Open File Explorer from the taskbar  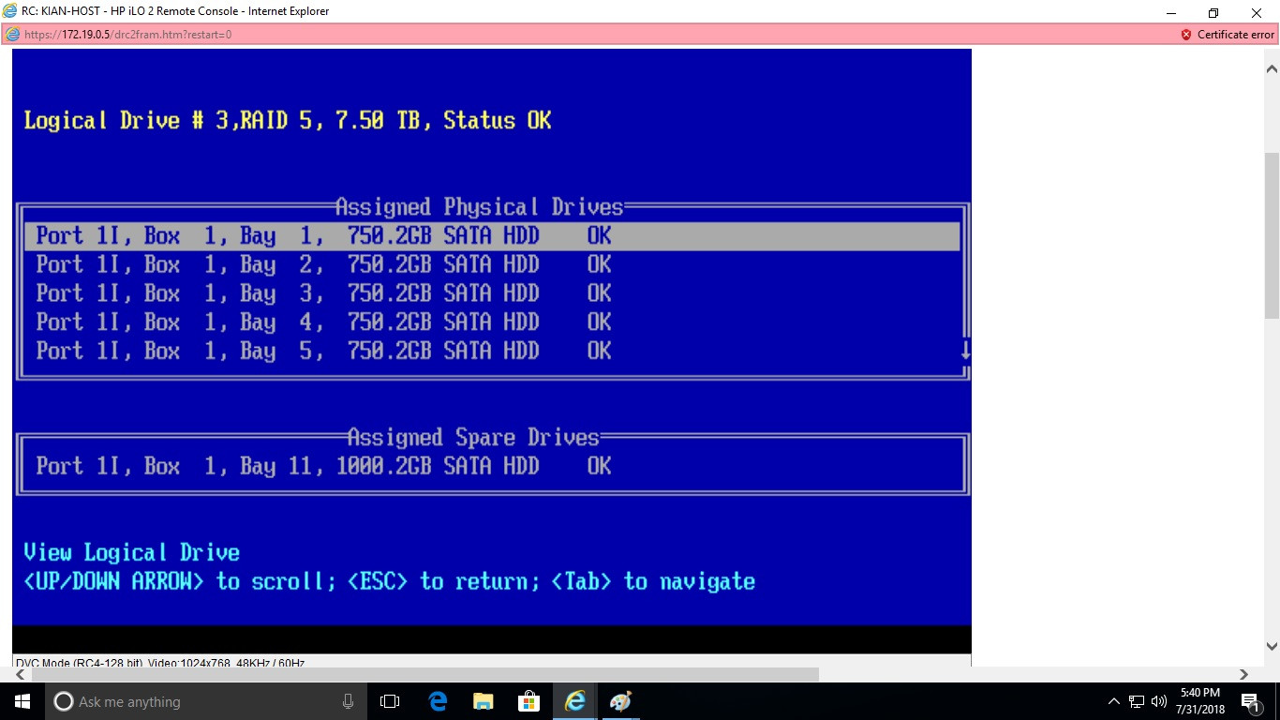tap(484, 701)
